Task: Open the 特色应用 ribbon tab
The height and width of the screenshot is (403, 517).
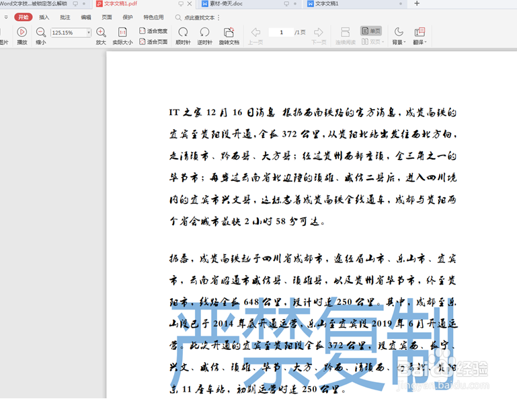Action: point(153,17)
